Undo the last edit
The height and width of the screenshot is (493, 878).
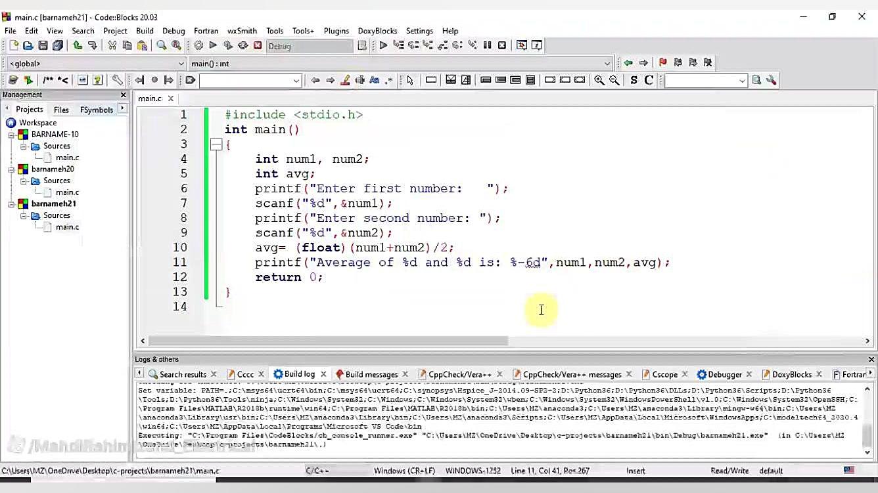(x=78, y=45)
